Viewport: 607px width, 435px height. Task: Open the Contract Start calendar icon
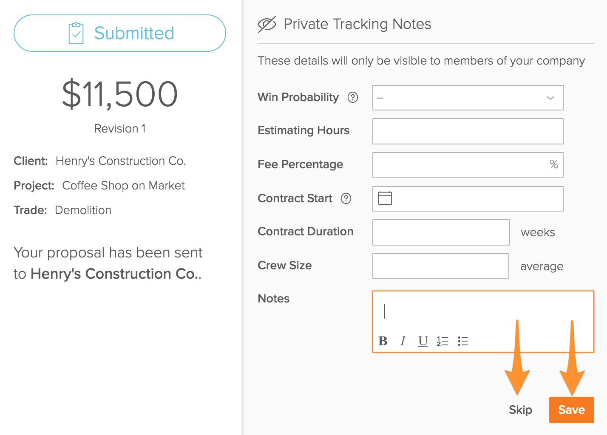[385, 198]
